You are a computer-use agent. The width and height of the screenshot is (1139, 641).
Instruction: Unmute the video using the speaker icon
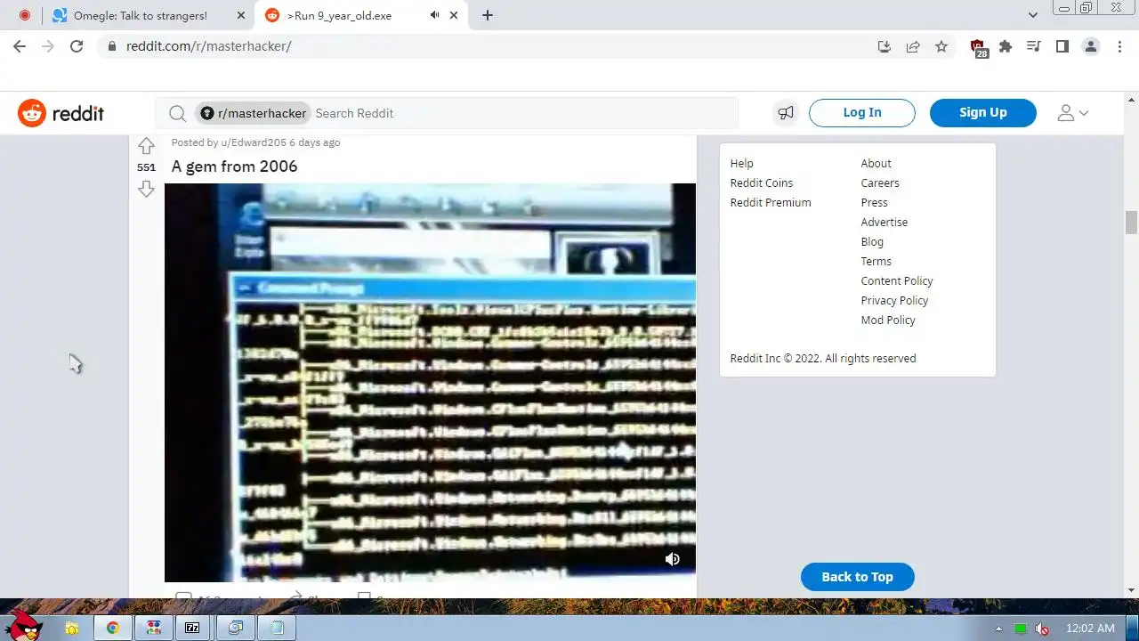(673, 559)
